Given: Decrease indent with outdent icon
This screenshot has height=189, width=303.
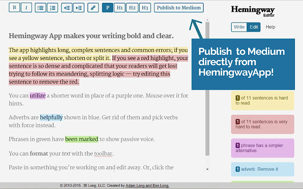Looking at the screenshot, I should (x=67, y=8).
